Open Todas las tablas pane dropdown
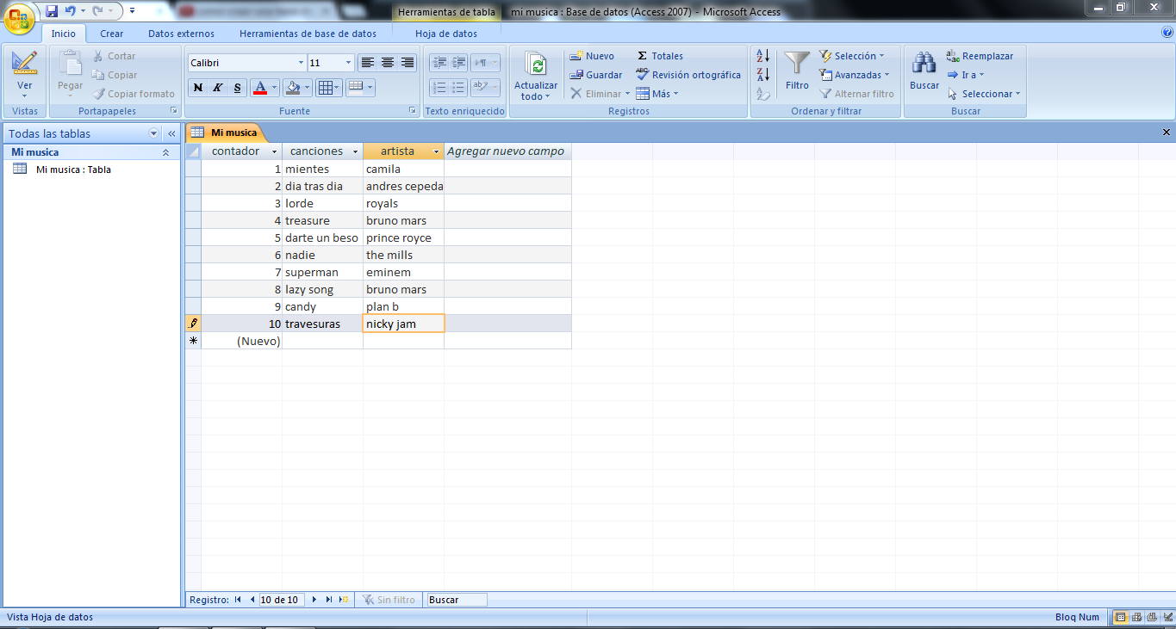1176x629 pixels. [154, 133]
